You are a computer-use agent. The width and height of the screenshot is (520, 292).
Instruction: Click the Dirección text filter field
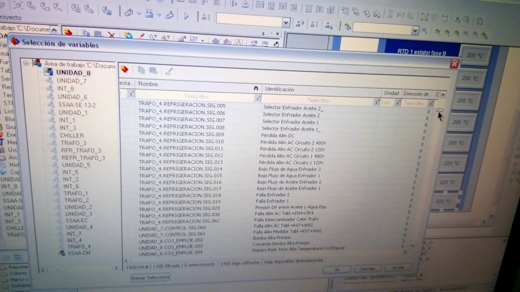(414, 103)
